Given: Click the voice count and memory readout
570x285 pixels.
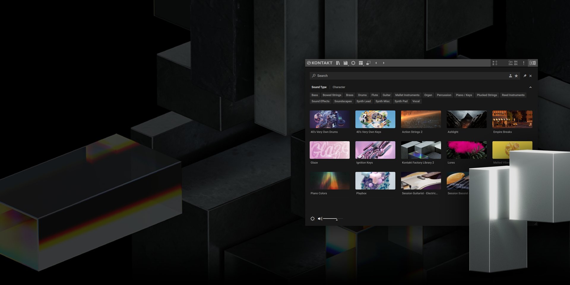Looking at the screenshot, I should point(495,63).
